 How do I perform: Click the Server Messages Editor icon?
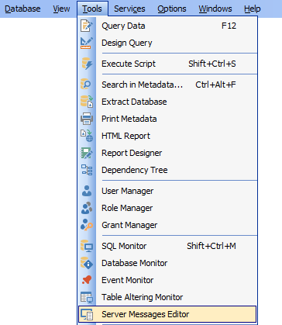coord(87,314)
